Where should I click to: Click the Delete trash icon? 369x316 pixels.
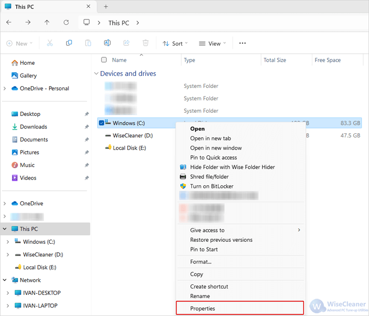(146, 43)
